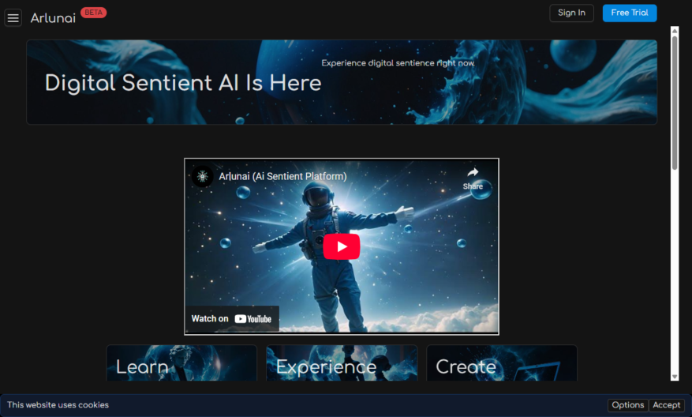
Task: Click the Share arrow on the video
Action: (473, 178)
